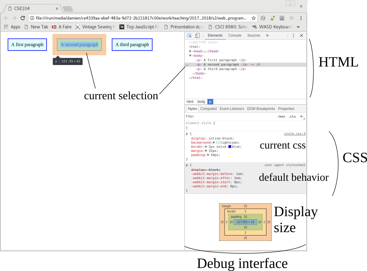367x271 pixels.
Task: Toggle the DevTools element inspector tool
Action: [190, 35]
